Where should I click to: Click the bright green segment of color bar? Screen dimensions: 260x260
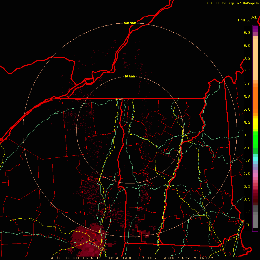pyautogui.click(x=255, y=139)
